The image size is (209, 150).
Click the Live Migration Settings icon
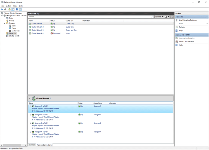click(x=177, y=20)
